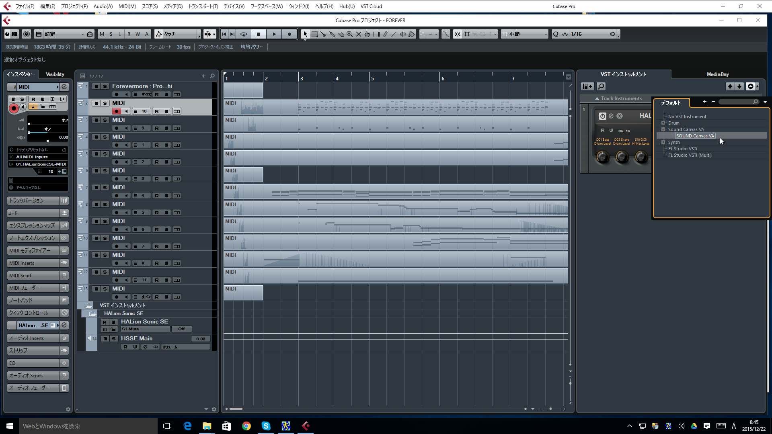Select the Mute X tool
This screenshot has height=434, width=772.
tap(359, 34)
